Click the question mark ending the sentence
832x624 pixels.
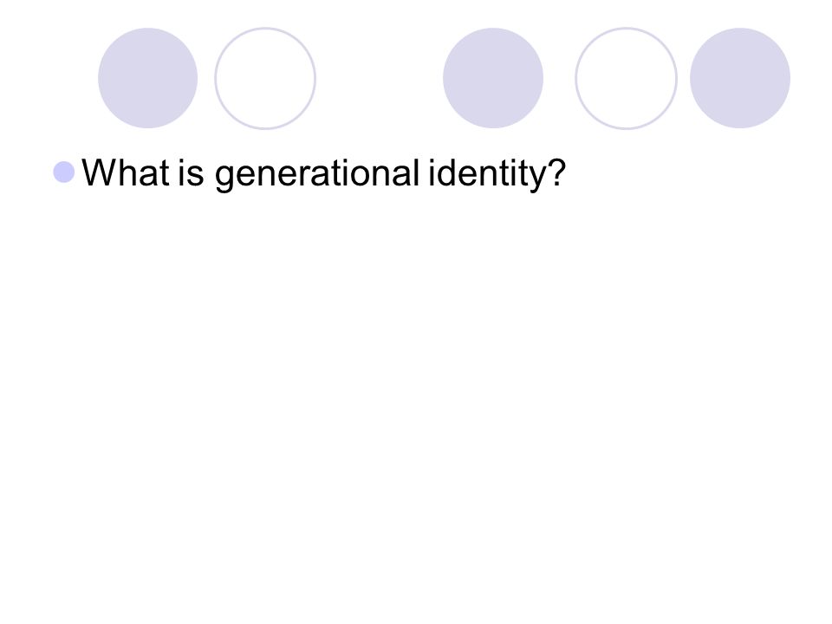coord(556,172)
